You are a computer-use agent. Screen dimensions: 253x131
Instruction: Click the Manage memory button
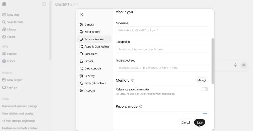202,80
